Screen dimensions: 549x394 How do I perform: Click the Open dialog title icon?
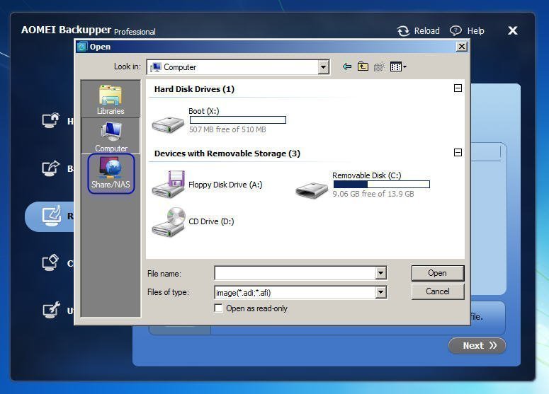coord(82,47)
